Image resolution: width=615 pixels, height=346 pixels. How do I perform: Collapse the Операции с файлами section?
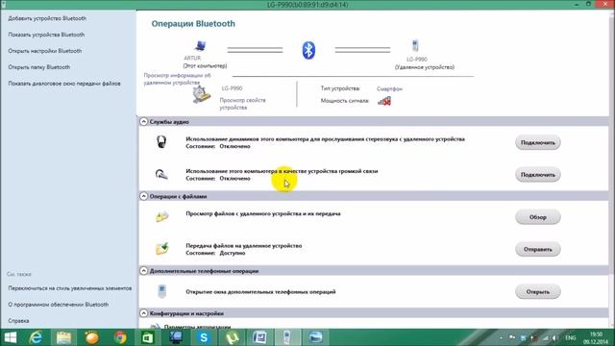click(x=143, y=196)
